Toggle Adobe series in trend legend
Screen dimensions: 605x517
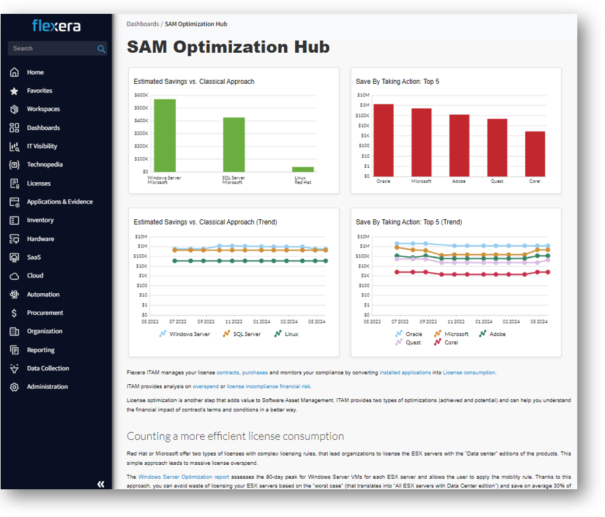click(492, 334)
